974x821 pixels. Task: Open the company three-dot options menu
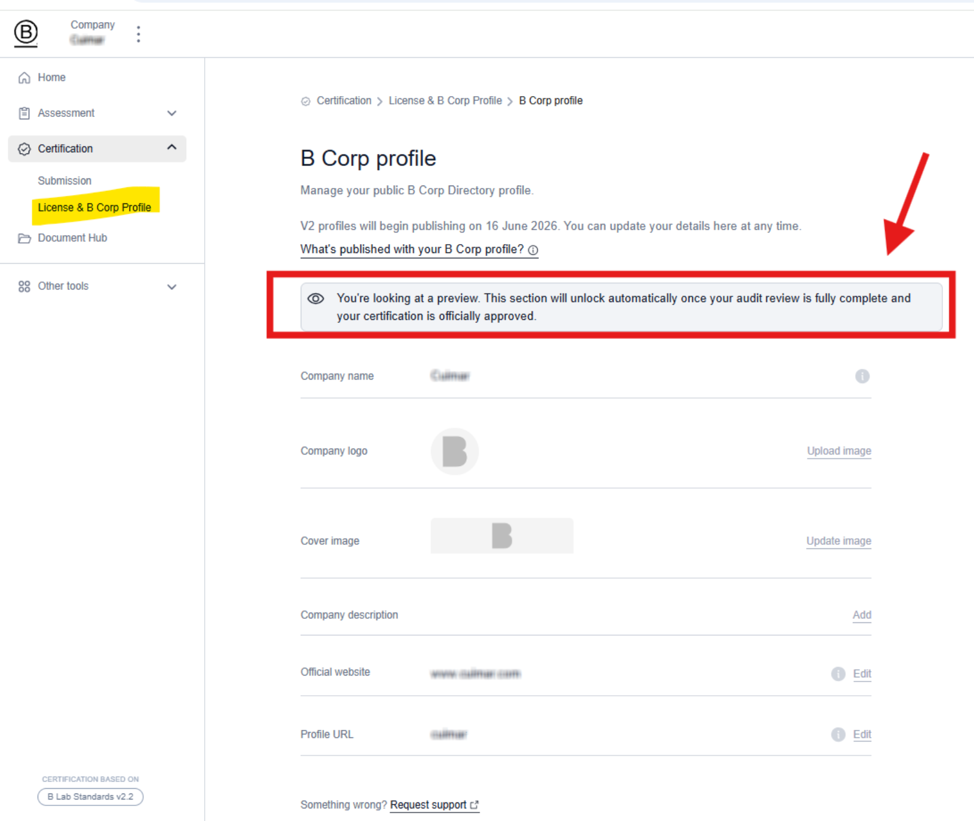(x=138, y=34)
